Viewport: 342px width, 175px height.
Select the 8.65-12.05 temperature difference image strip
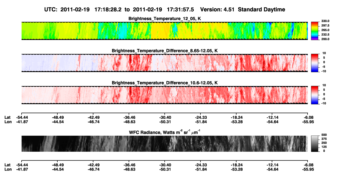[164, 63]
